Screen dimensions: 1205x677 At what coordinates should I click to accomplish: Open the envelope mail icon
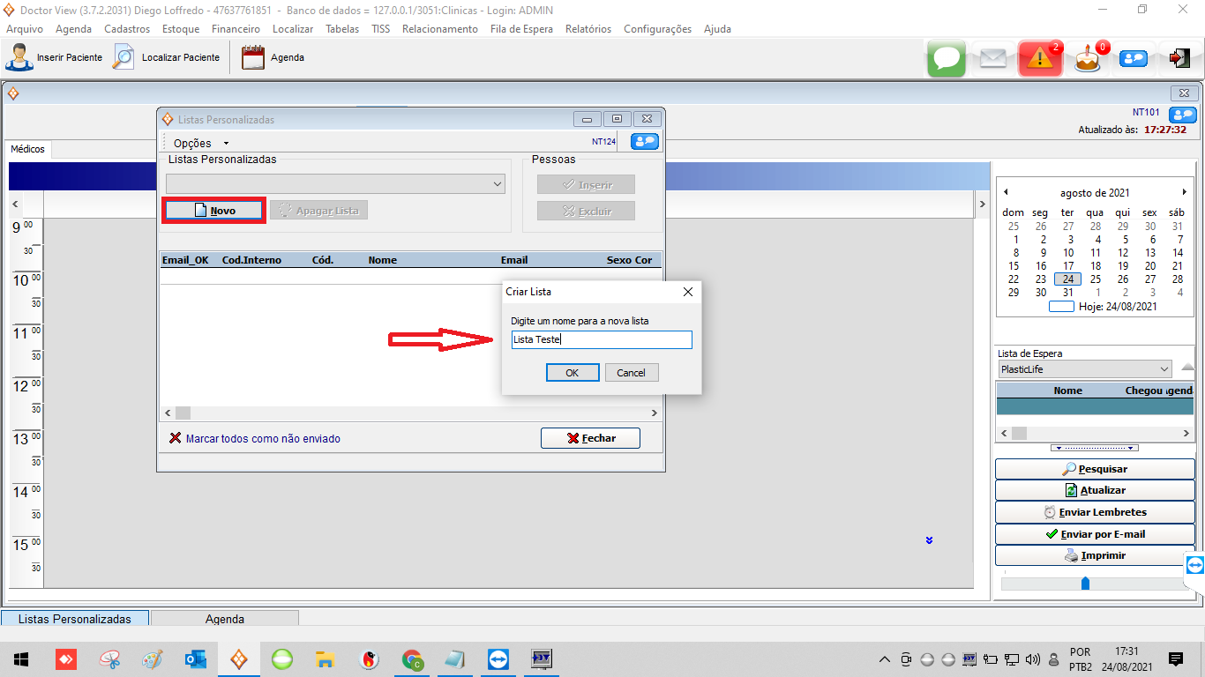click(x=993, y=58)
